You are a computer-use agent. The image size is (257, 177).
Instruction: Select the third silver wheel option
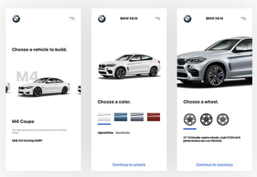point(223,120)
